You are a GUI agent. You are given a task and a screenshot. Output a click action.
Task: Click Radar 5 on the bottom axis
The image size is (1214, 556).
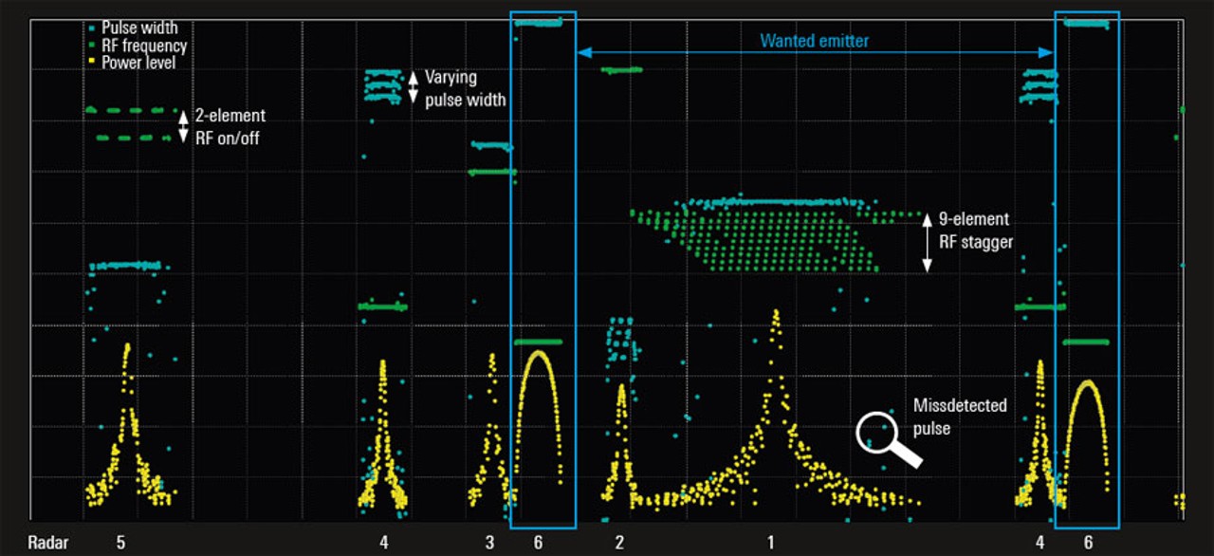point(120,543)
